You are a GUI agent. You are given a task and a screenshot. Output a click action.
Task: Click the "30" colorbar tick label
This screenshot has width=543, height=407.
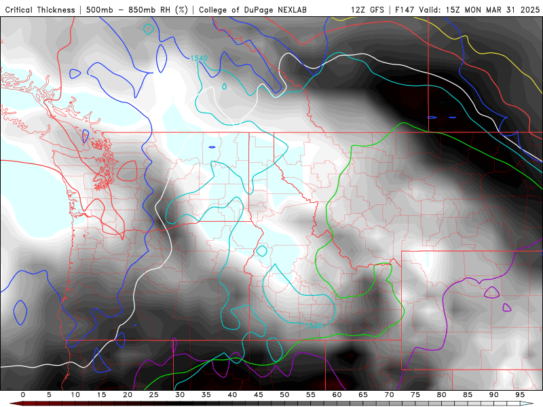pos(180,395)
